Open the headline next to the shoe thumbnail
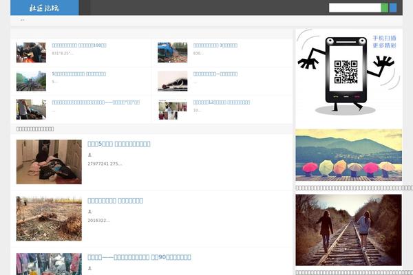The height and width of the screenshot is (275, 413). 215,74
